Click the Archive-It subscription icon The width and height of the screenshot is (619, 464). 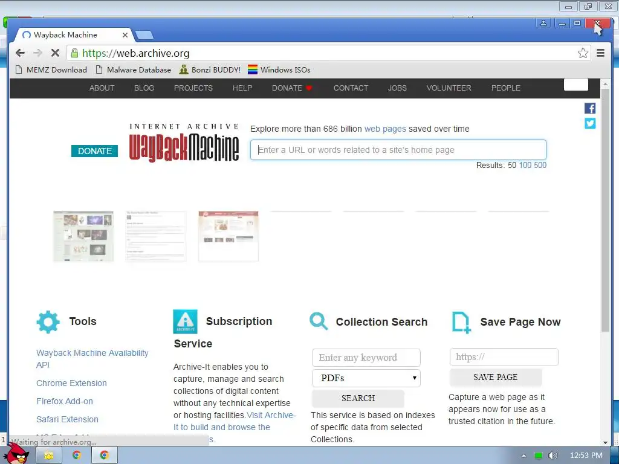pos(185,321)
